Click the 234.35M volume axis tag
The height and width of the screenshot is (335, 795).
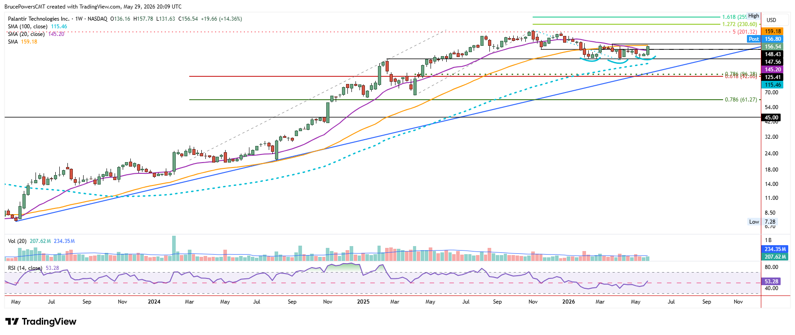pos(775,249)
